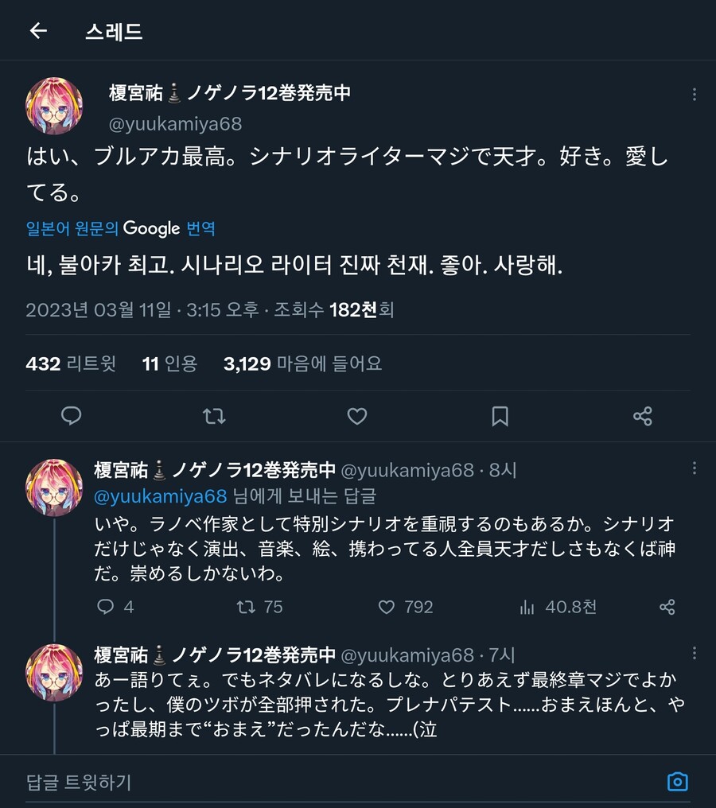Open view analytics showing 40.8천 on the reply
This screenshot has height=808, width=716.
click(527, 607)
